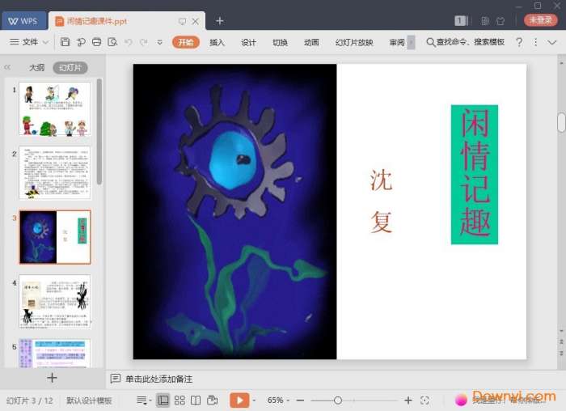Click the Save icon in quick toolbar

[65, 42]
